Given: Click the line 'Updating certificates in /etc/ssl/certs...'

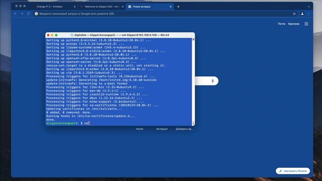Looking at the screenshot, I should [x=84, y=109].
